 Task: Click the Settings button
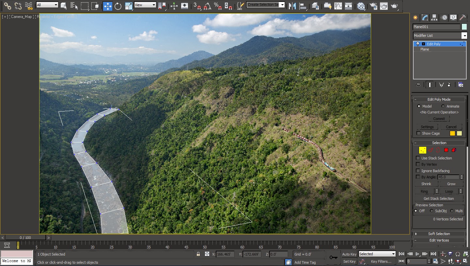click(427, 127)
